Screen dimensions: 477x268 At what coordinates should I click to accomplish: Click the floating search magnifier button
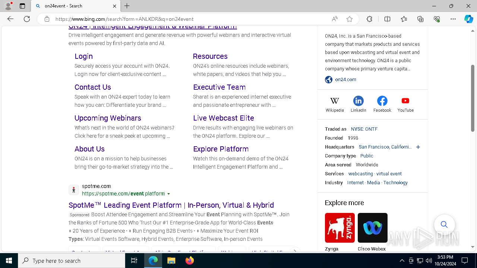[444, 224]
